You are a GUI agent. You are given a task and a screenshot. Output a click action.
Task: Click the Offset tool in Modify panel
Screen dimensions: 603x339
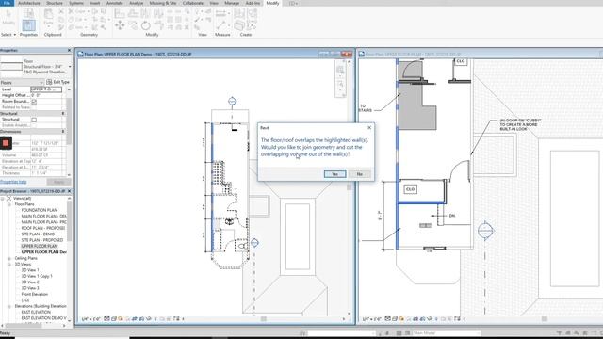coord(133,14)
